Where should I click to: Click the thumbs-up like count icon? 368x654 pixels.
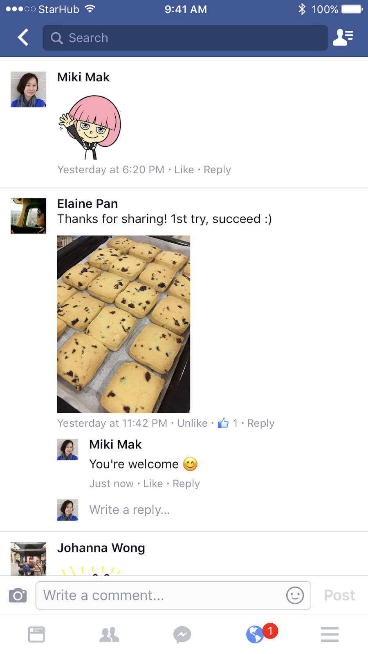(223, 423)
